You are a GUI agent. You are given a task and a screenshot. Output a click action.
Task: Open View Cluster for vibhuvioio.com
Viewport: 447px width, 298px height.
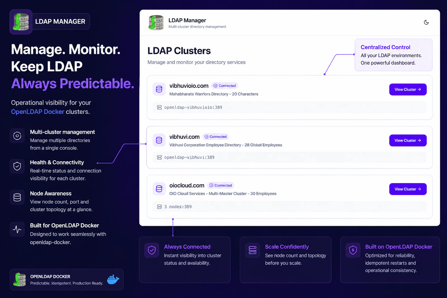point(408,89)
